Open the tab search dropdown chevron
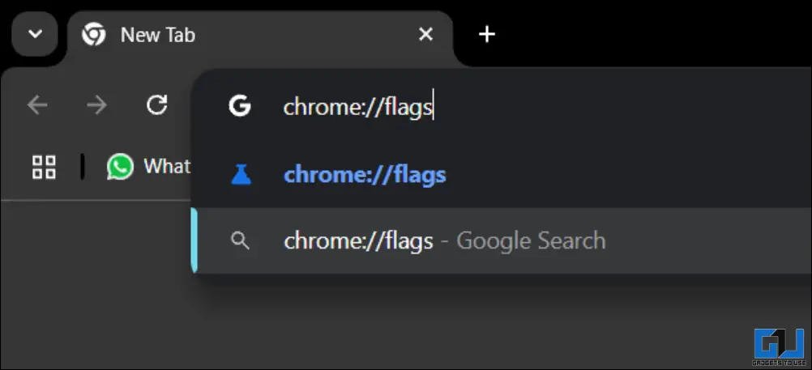The width and height of the screenshot is (812, 370). tap(35, 35)
